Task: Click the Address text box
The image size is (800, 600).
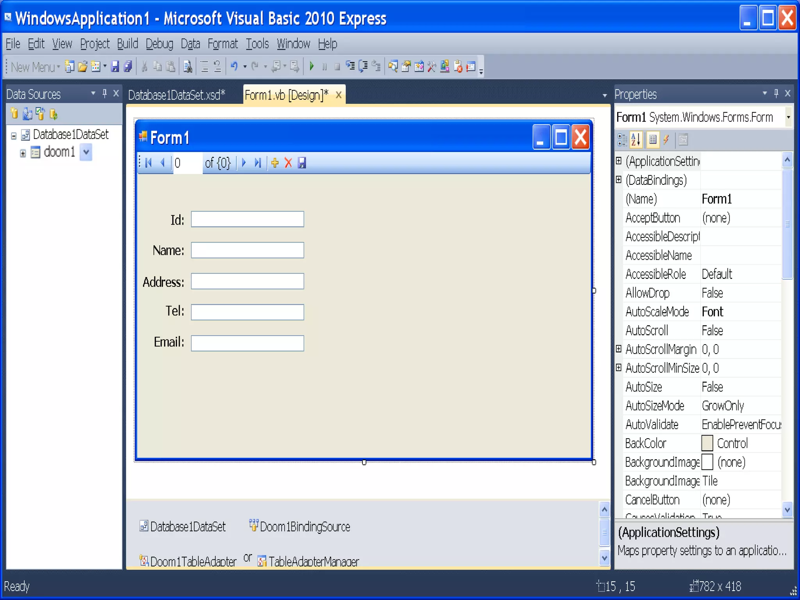Action: click(247, 282)
